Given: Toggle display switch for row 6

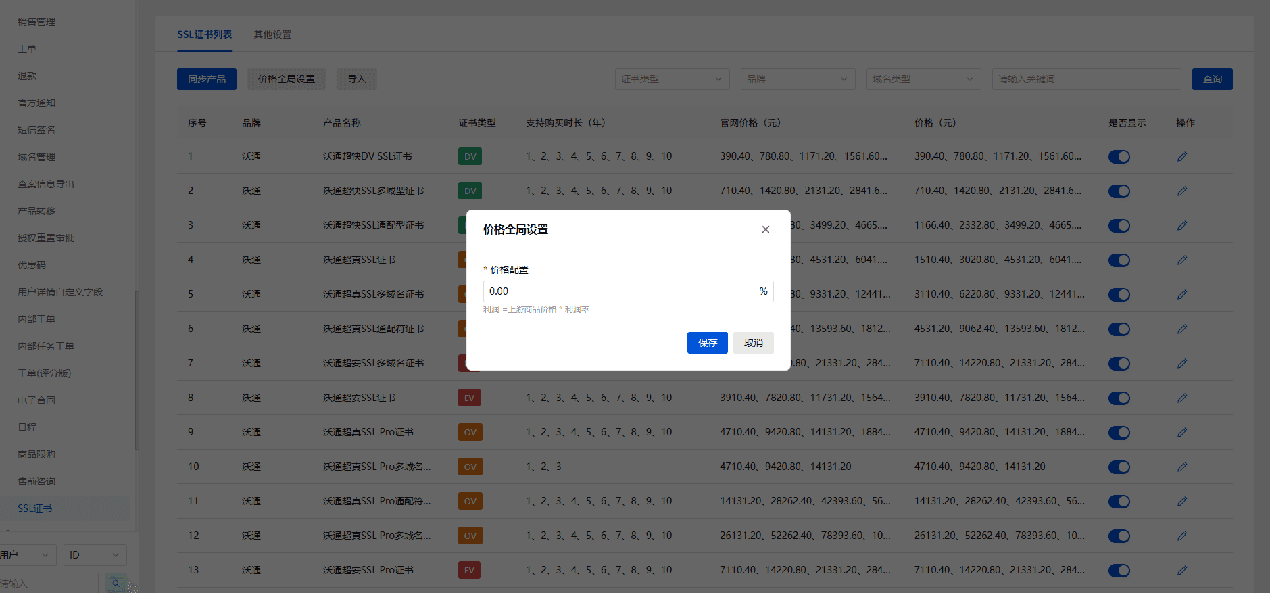Looking at the screenshot, I should pyautogui.click(x=1119, y=329).
